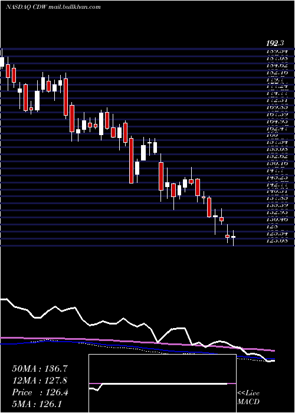Click the 128 price axis label

point(272,226)
